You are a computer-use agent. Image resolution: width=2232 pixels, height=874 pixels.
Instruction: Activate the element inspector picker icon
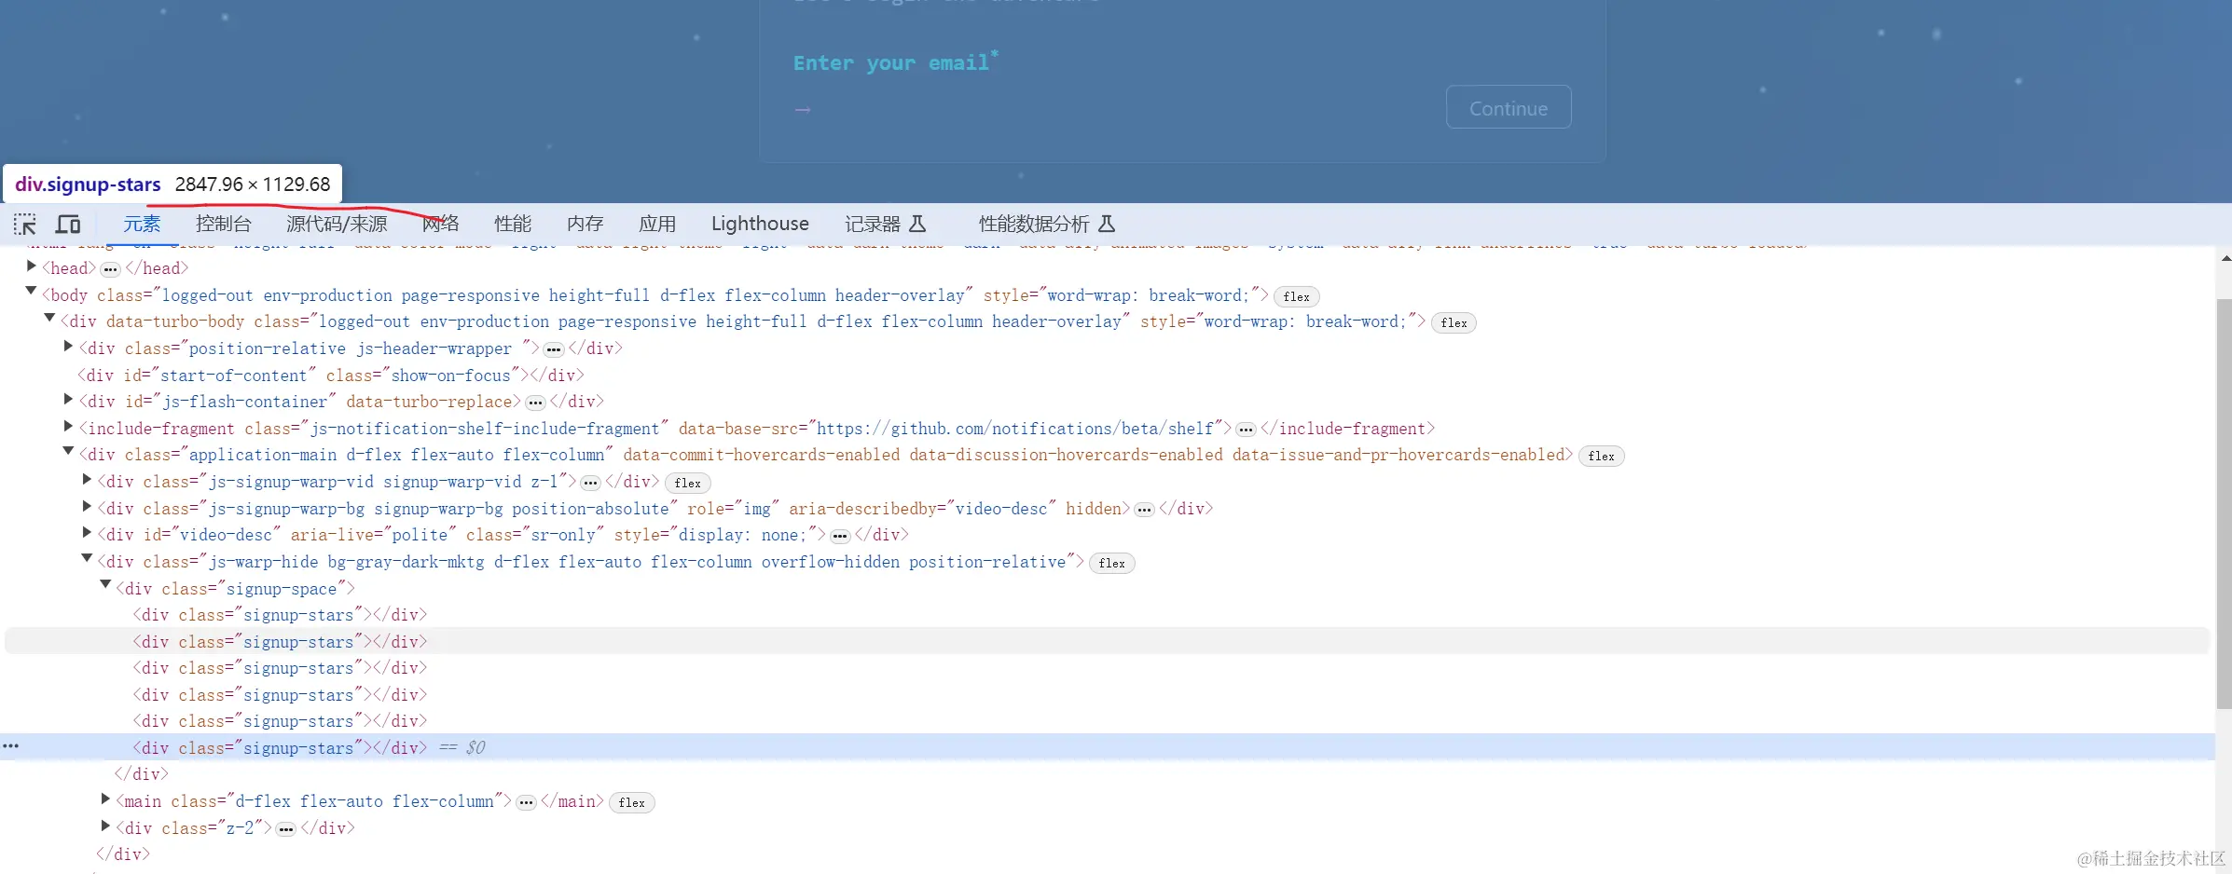coord(25,224)
